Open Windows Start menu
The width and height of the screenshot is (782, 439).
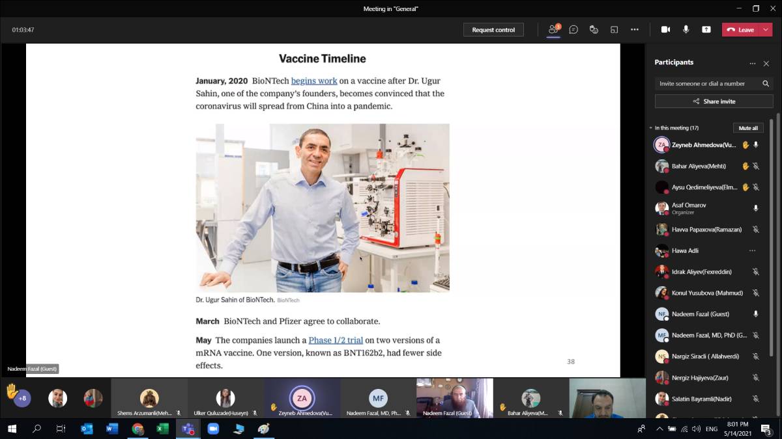click(12, 429)
